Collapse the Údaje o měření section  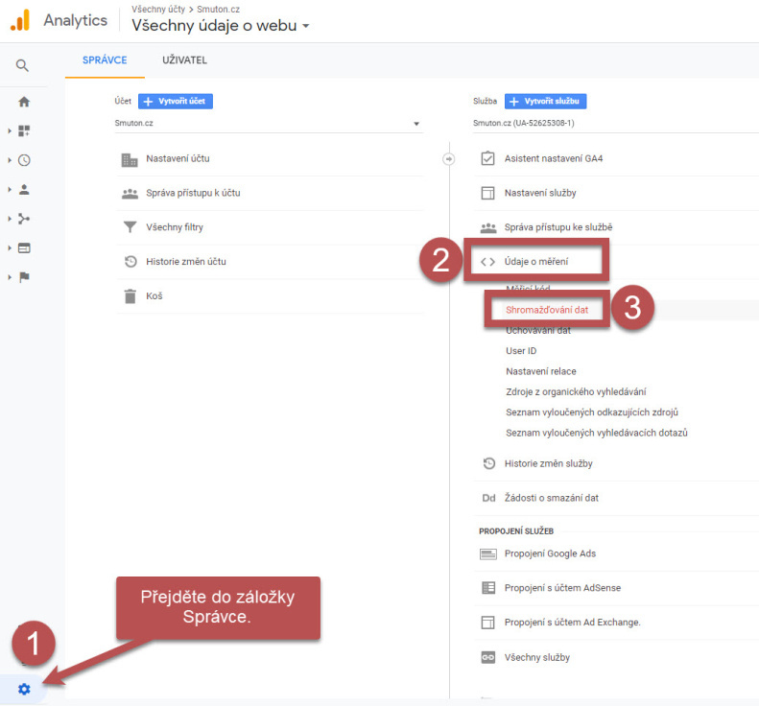point(536,262)
